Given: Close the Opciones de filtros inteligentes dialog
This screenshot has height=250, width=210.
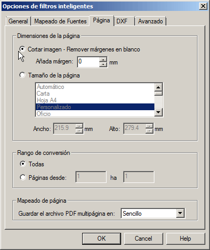Looking at the screenshot, I should (203, 6).
